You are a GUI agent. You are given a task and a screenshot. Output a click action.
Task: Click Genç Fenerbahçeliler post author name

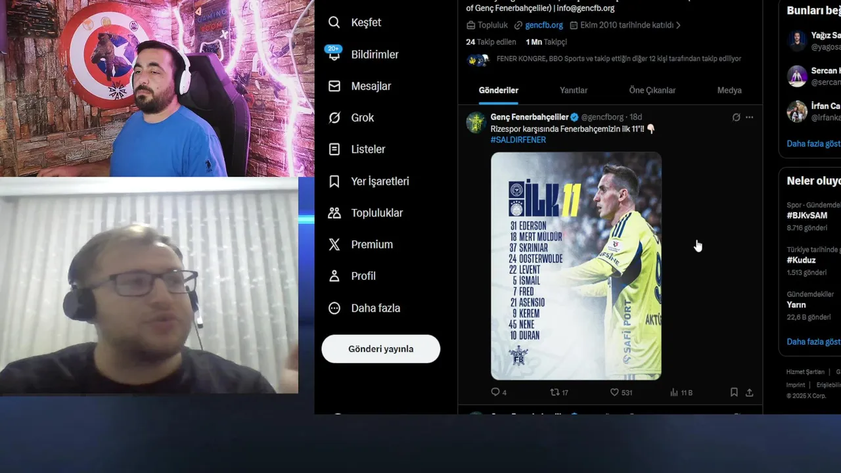tap(529, 118)
